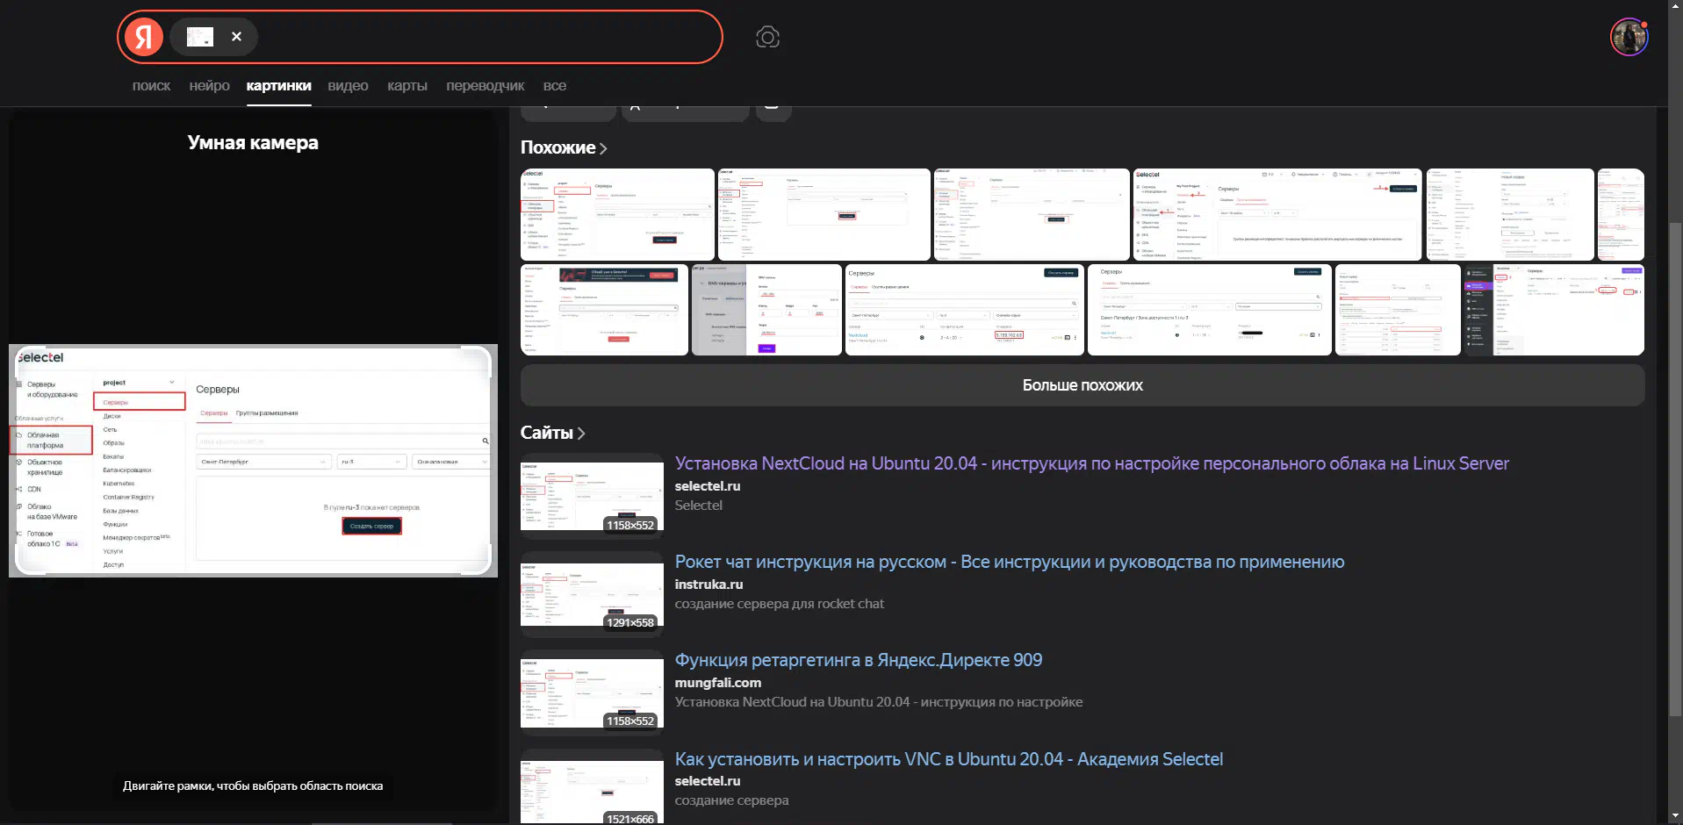Open the mungfali.com result thumbnail

click(592, 691)
